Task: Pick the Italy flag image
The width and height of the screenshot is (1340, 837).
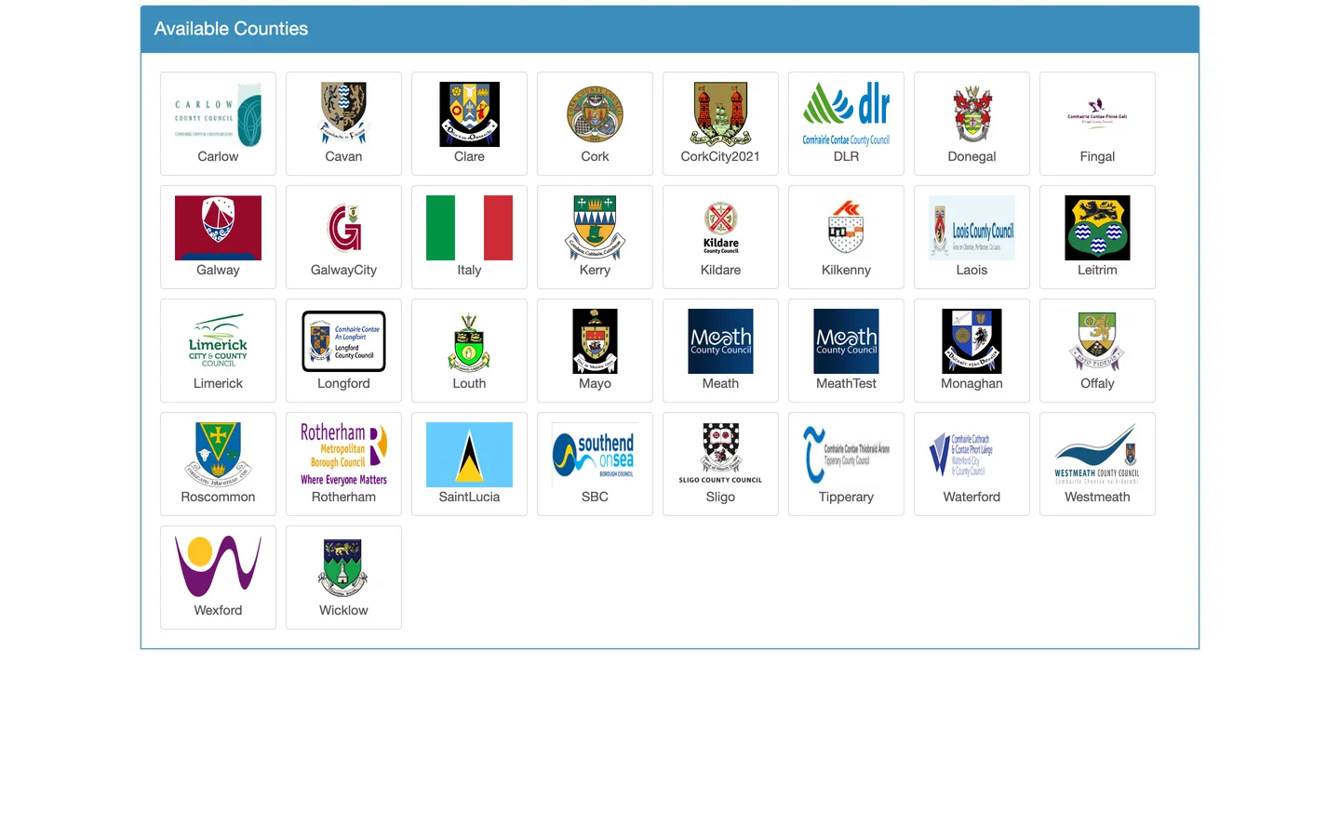Action: (469, 228)
